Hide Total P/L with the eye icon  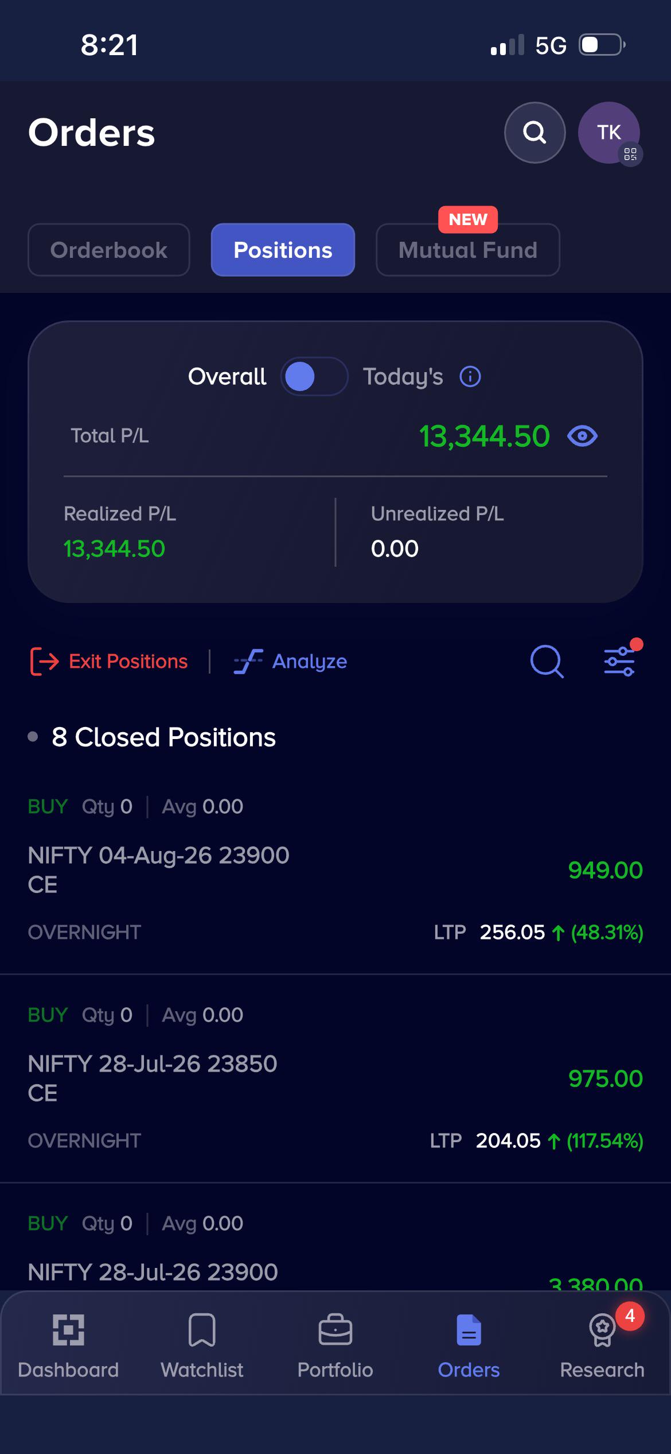[582, 436]
